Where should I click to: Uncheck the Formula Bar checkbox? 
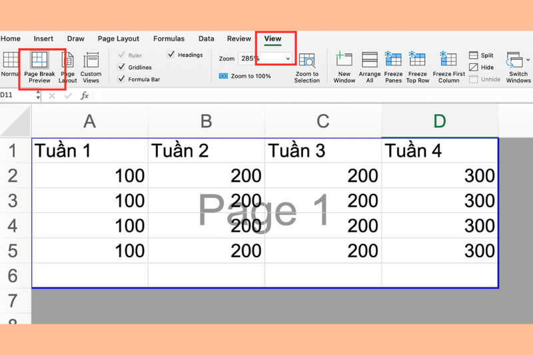[121, 79]
